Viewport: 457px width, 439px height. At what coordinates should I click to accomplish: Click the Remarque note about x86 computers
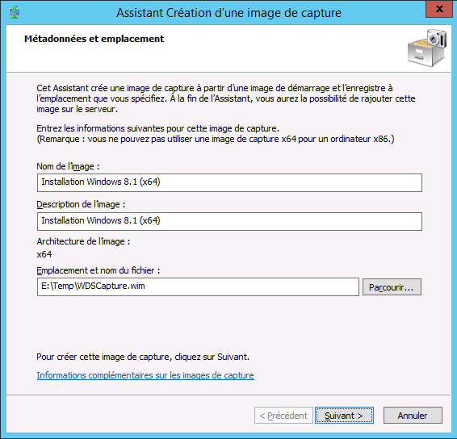pyautogui.click(x=216, y=140)
